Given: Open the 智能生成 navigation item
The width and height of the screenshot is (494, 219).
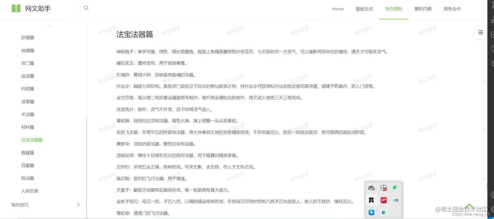Looking at the screenshot, I should click(x=364, y=9).
